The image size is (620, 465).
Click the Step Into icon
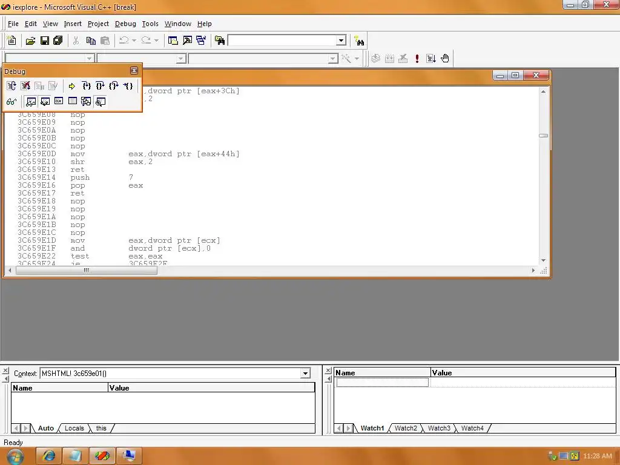[x=86, y=86]
